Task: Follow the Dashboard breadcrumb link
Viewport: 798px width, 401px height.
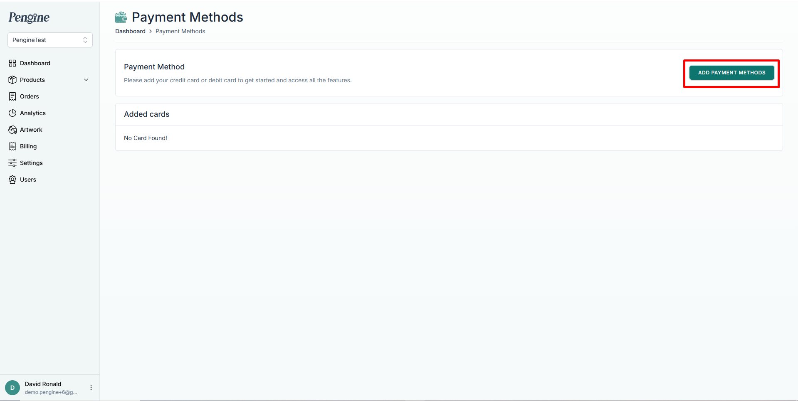Action: pyautogui.click(x=130, y=31)
